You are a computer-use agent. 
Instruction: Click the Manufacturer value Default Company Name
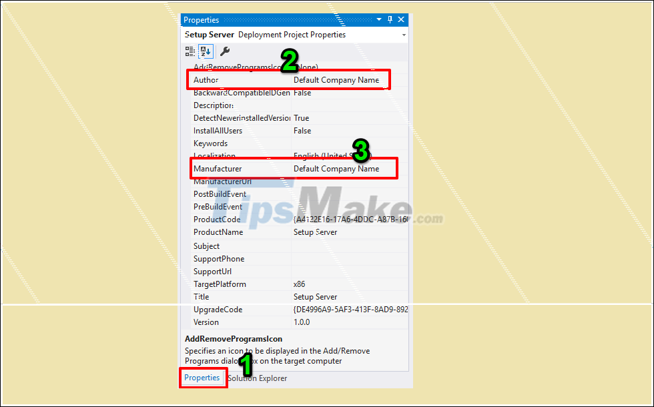[x=340, y=168]
